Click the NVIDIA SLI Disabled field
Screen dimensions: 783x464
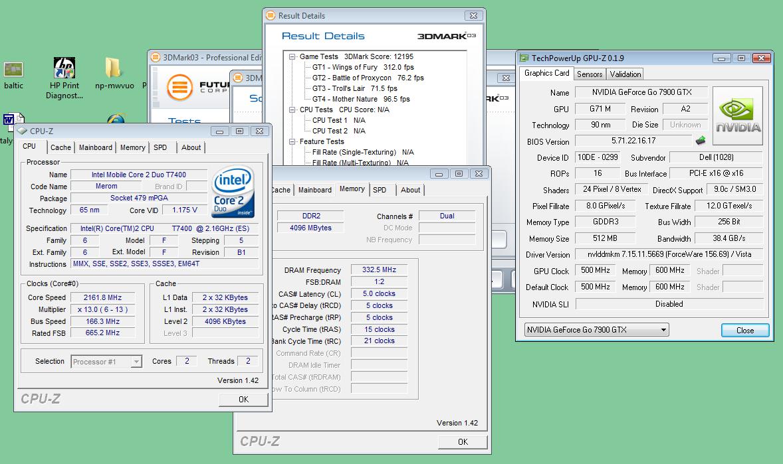click(x=669, y=304)
